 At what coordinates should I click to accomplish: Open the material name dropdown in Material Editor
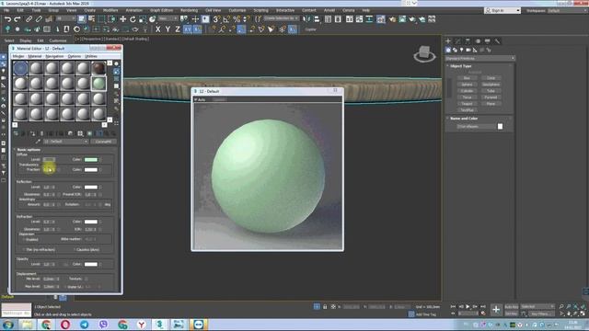point(66,142)
